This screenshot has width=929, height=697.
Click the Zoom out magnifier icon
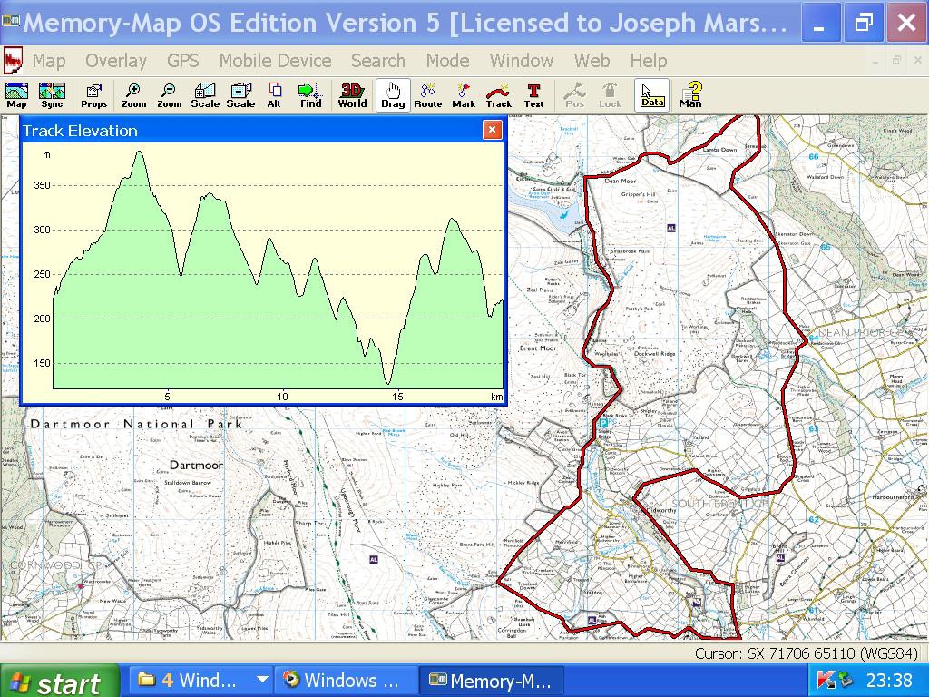169,95
